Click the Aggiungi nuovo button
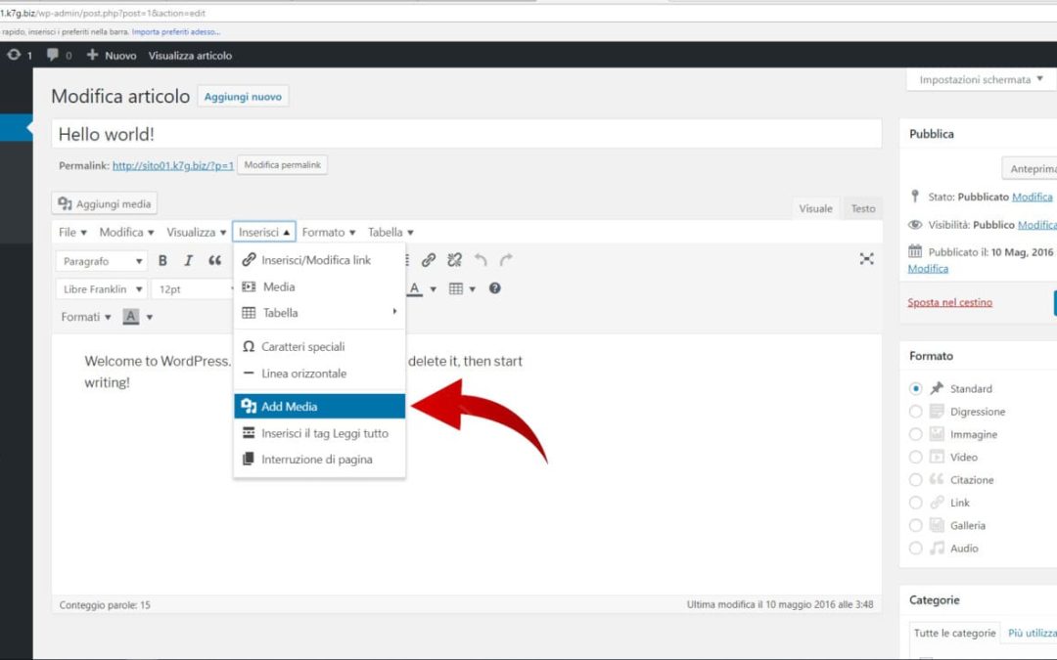1057x660 pixels. (x=243, y=97)
